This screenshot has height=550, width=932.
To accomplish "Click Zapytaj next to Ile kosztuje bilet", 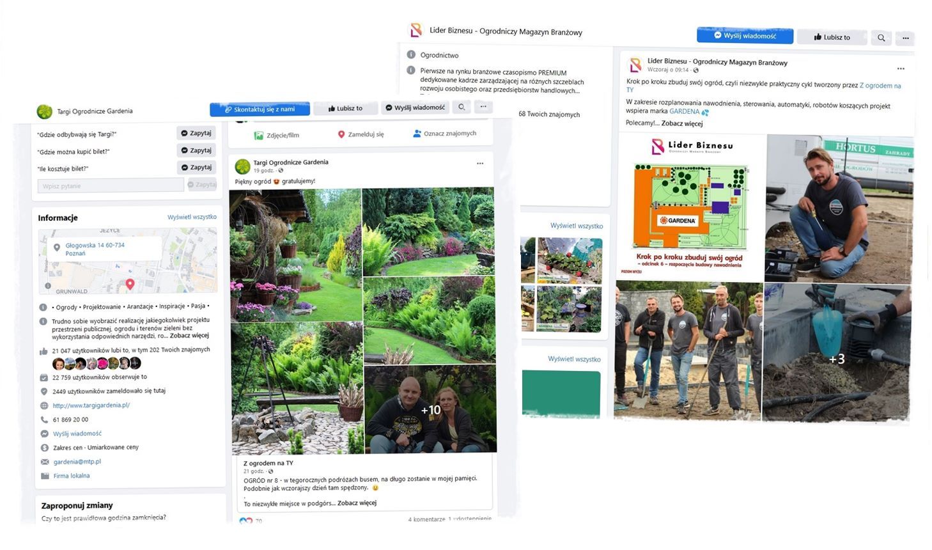I will pos(196,168).
